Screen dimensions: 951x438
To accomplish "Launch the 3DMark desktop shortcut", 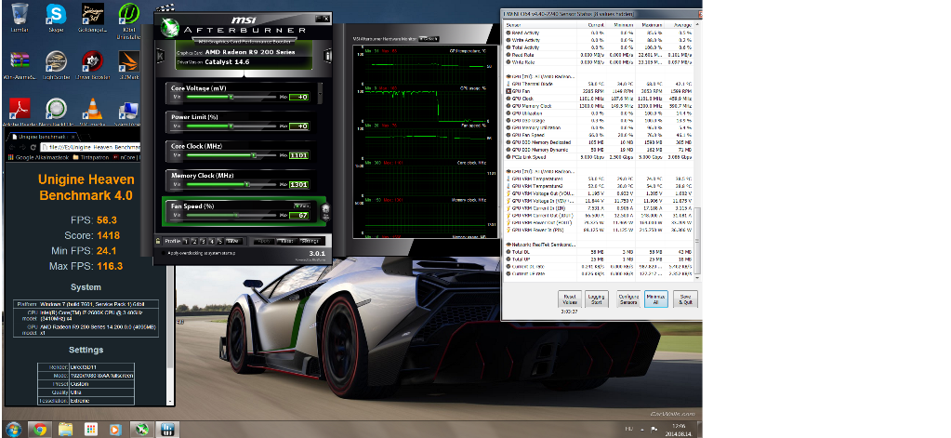I will 128,65.
